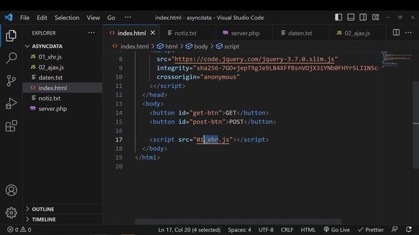Click the VS Code logo icon
Viewport: 419px width, 235px height.
point(9,18)
